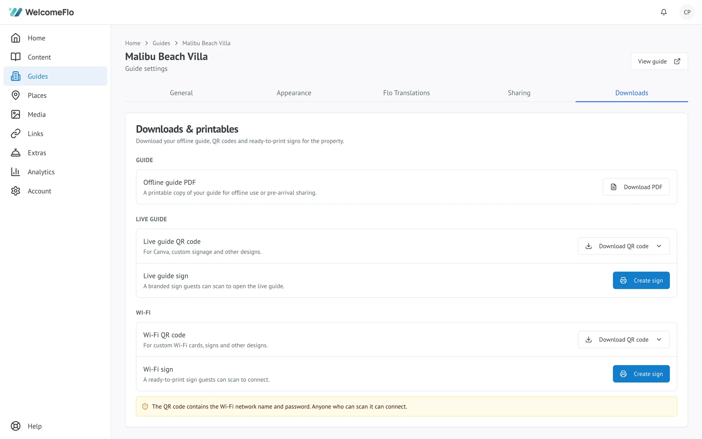Click the Media image icon
Image resolution: width=702 pixels, height=439 pixels.
click(x=15, y=114)
